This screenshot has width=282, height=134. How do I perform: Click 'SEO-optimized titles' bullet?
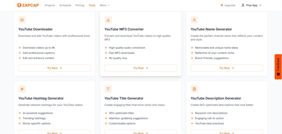point(121,113)
